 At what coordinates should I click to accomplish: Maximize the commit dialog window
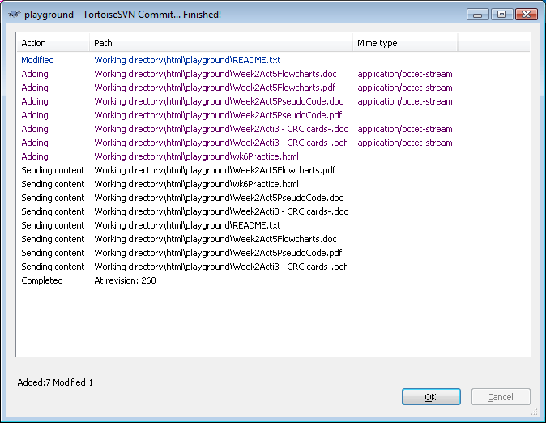501,14
